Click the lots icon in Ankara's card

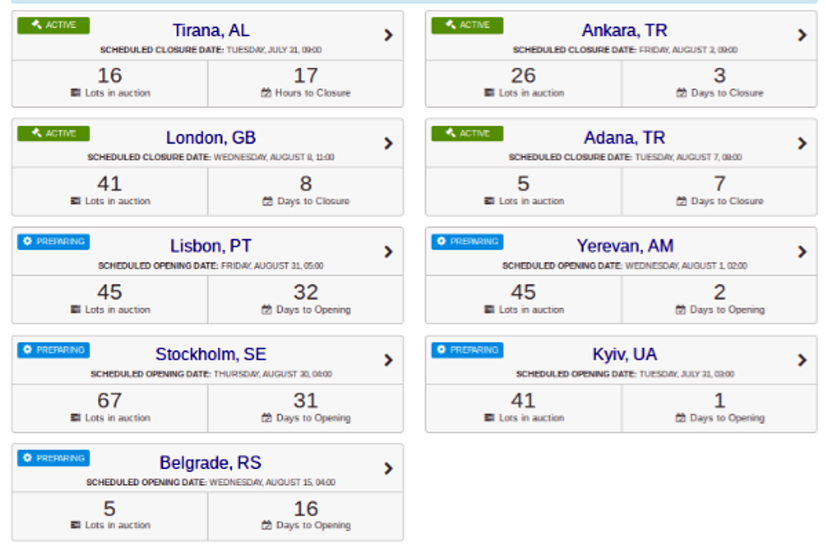tap(489, 94)
